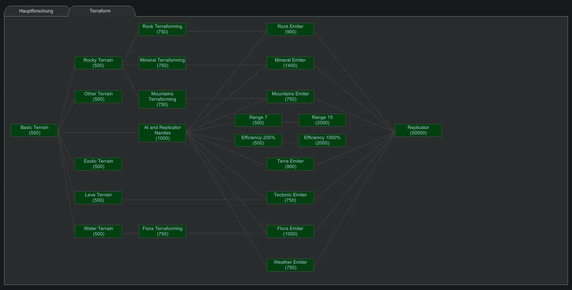572x290 pixels.
Task: Select AI and Replicator Nanites node
Action: [x=162, y=133]
